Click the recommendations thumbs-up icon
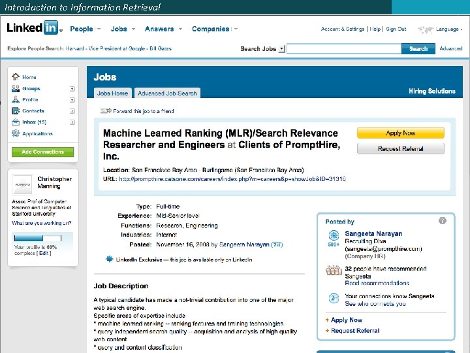470x353 pixels. click(334, 271)
